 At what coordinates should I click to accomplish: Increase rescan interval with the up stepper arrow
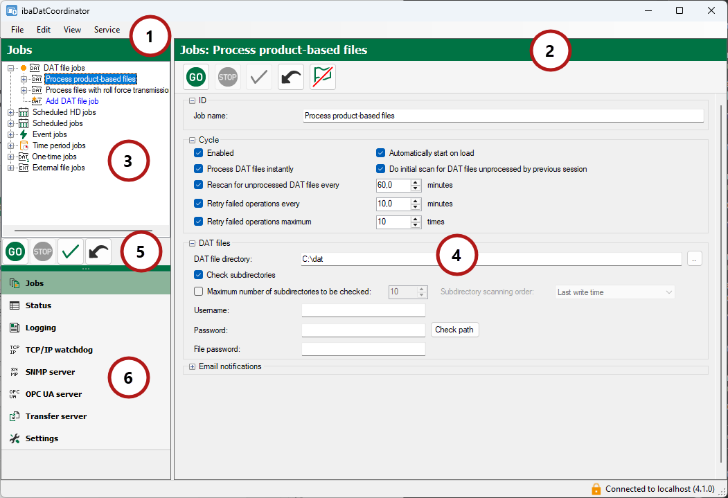coord(416,182)
